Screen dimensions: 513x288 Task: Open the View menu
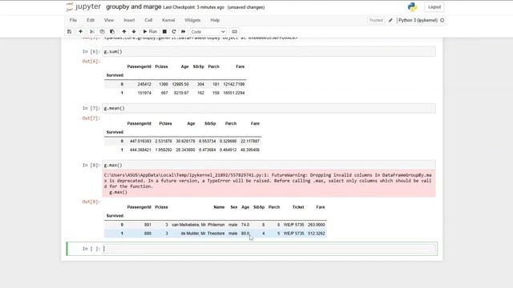click(x=109, y=20)
